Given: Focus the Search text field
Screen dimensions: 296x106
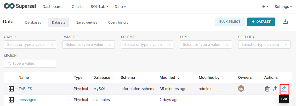Looking at the screenshot, I should click(x=30, y=63).
